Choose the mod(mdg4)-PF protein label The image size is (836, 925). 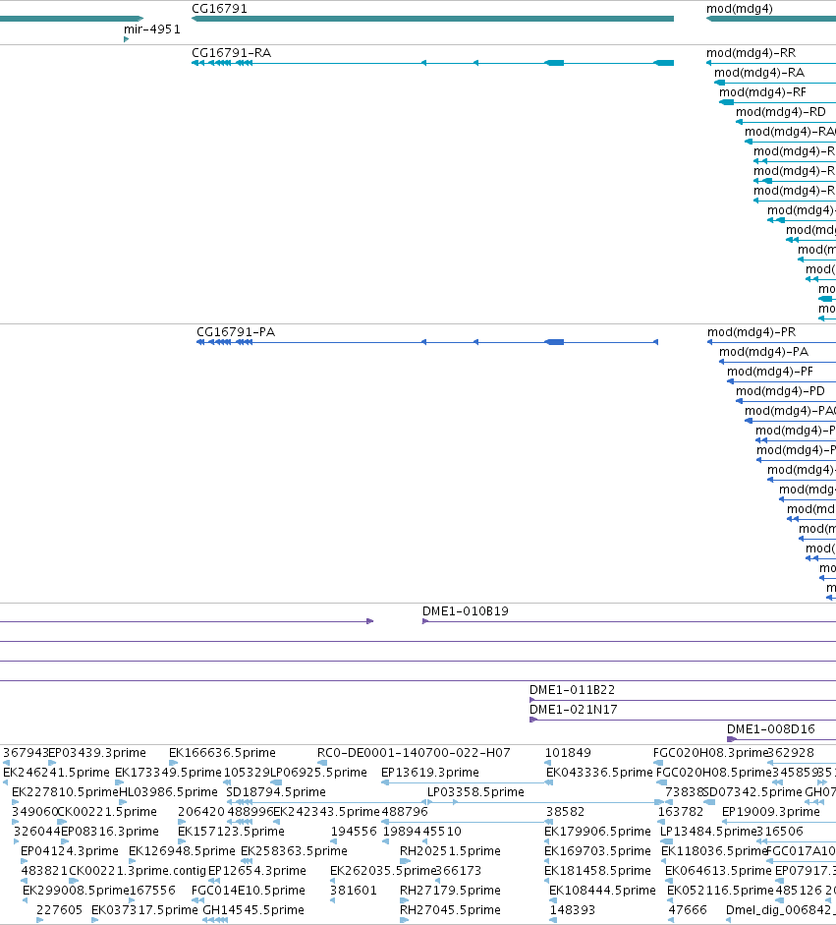[770, 372]
